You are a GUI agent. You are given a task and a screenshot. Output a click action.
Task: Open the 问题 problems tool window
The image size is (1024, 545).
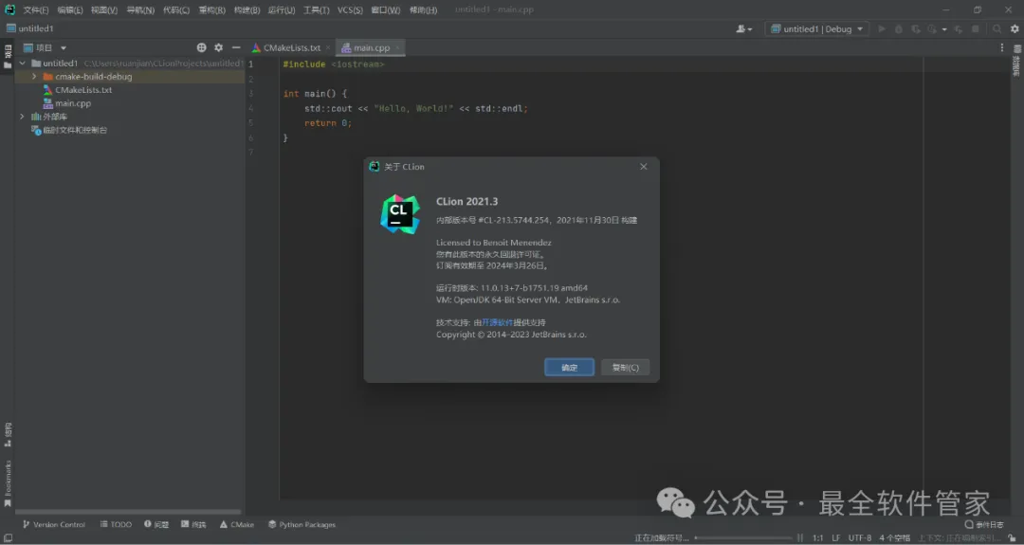point(156,524)
